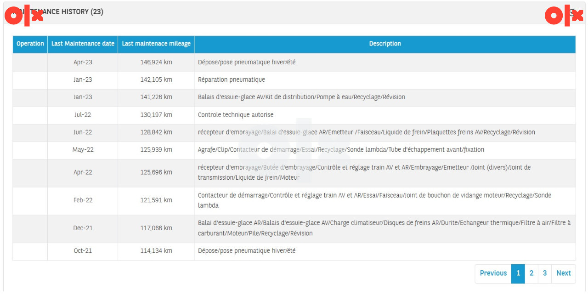
Task: Go to the Previous page
Action: 493,273
